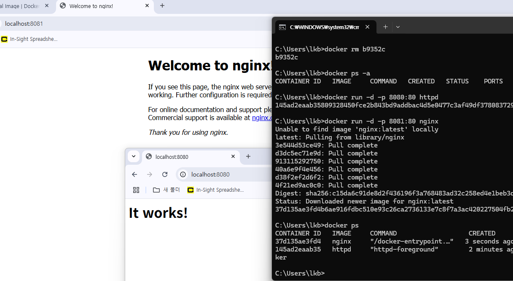Open a new tab in the localhost:8080 window
Viewport: 513px width, 281px height.
(248, 157)
